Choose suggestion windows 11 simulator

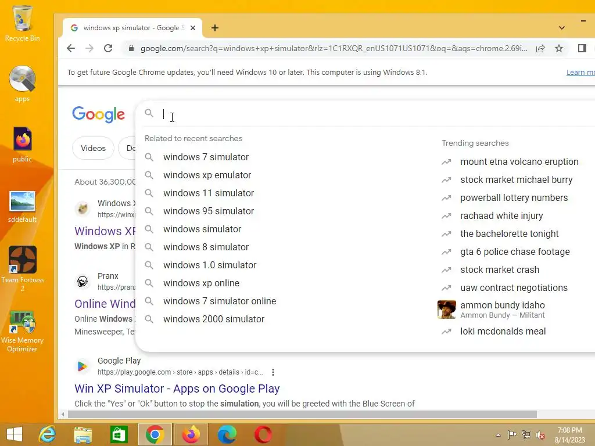click(x=209, y=193)
